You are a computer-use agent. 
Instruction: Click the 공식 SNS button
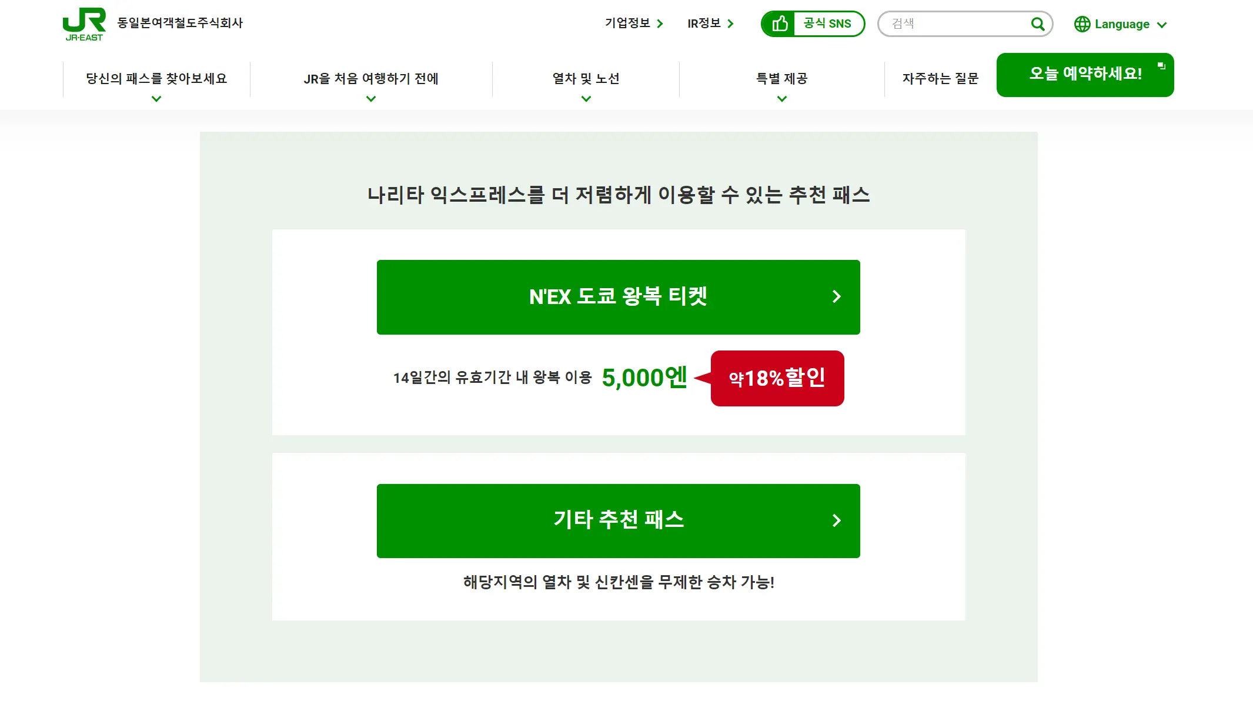coord(827,24)
